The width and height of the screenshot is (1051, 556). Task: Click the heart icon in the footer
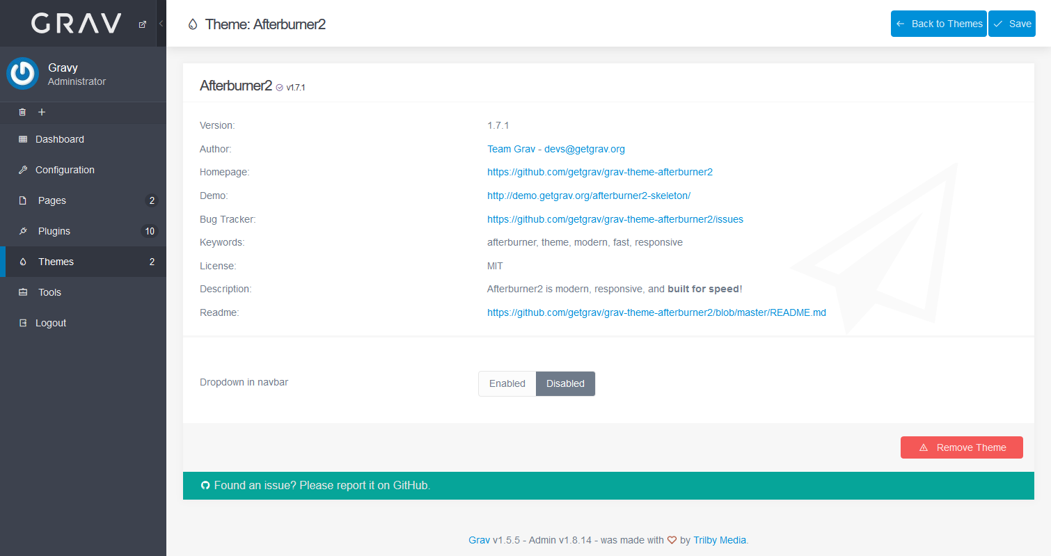tap(672, 540)
